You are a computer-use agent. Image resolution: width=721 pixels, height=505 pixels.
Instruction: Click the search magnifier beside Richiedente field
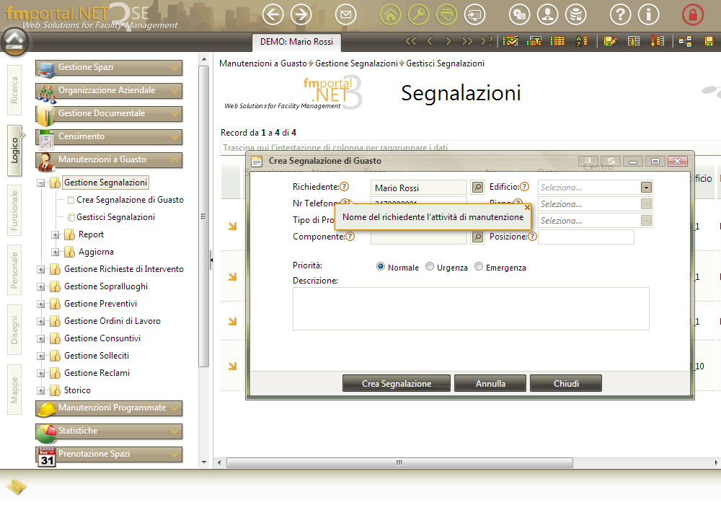tap(479, 187)
